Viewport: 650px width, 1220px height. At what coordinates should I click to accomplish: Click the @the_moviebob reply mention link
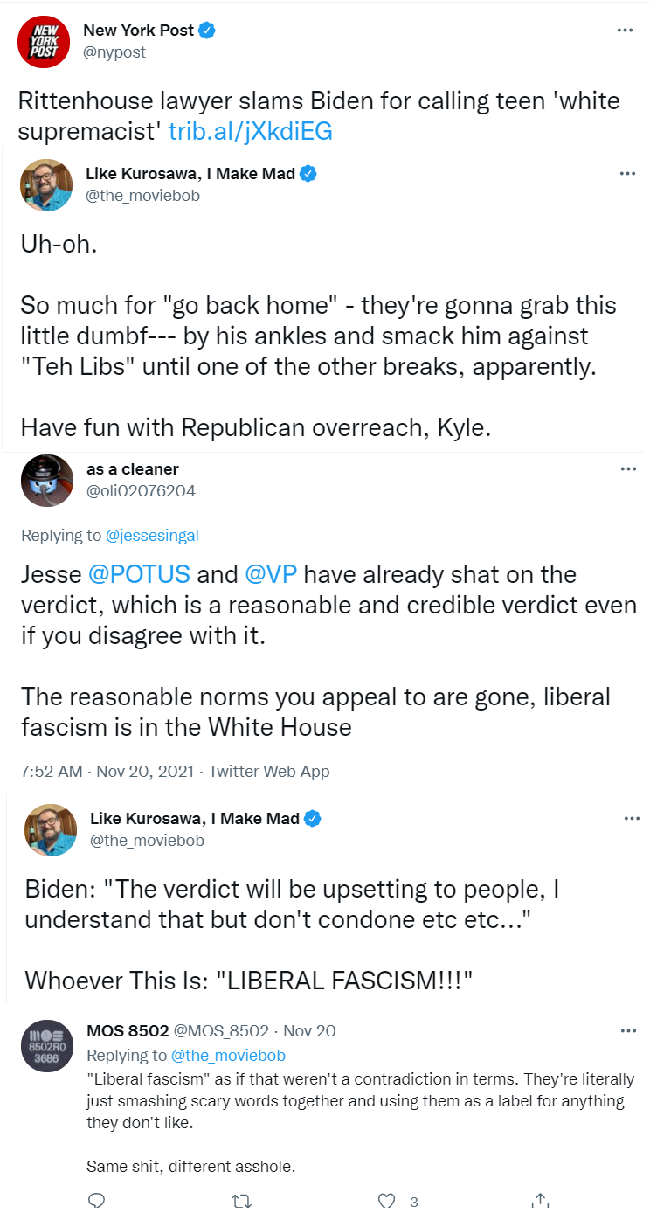[x=228, y=1055]
